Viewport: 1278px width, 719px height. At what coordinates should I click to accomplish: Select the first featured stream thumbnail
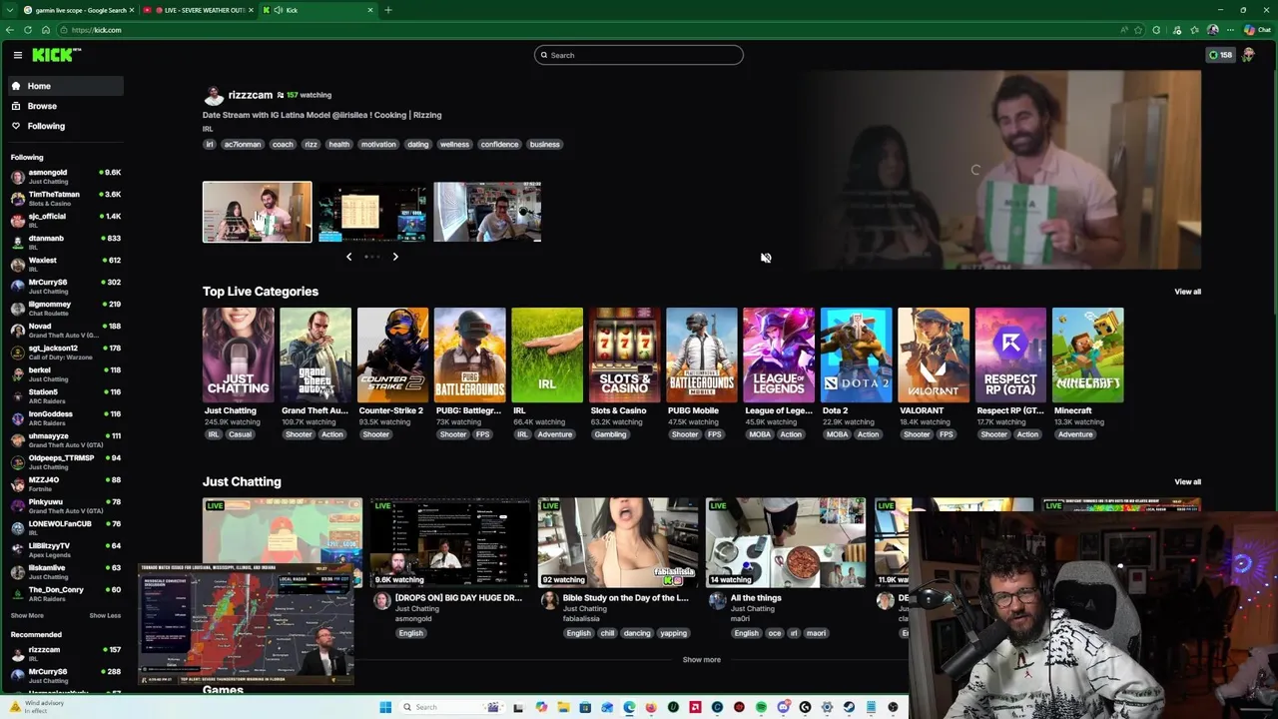[x=257, y=212]
